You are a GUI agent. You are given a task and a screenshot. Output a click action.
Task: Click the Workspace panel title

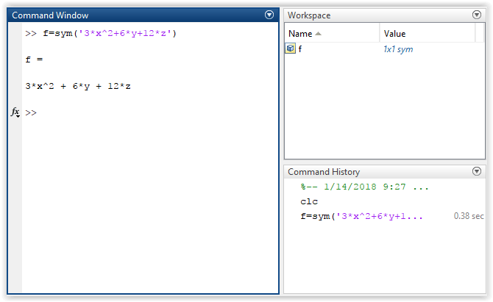point(309,15)
